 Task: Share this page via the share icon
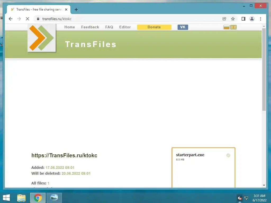[x=224, y=19]
